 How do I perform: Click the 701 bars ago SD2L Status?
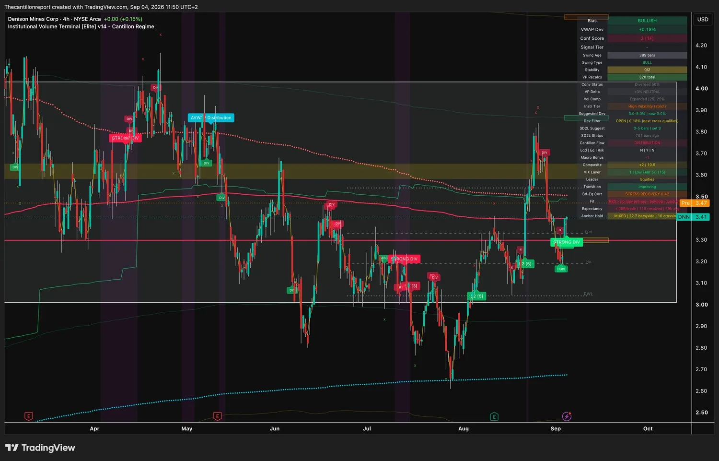647,136
